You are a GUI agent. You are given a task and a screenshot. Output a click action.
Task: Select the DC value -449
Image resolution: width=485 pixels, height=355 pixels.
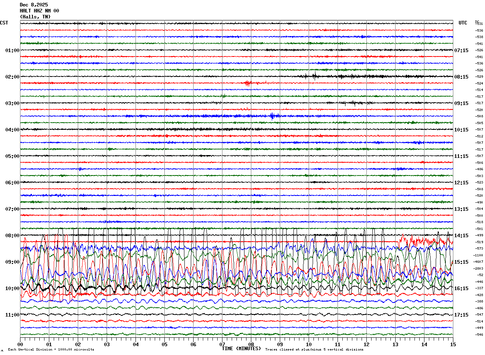(x=479, y=328)
